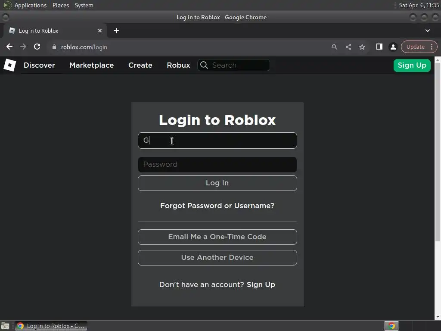Viewport: 441px width, 331px height.
Task: Click the Log In button
Action: [217, 183]
